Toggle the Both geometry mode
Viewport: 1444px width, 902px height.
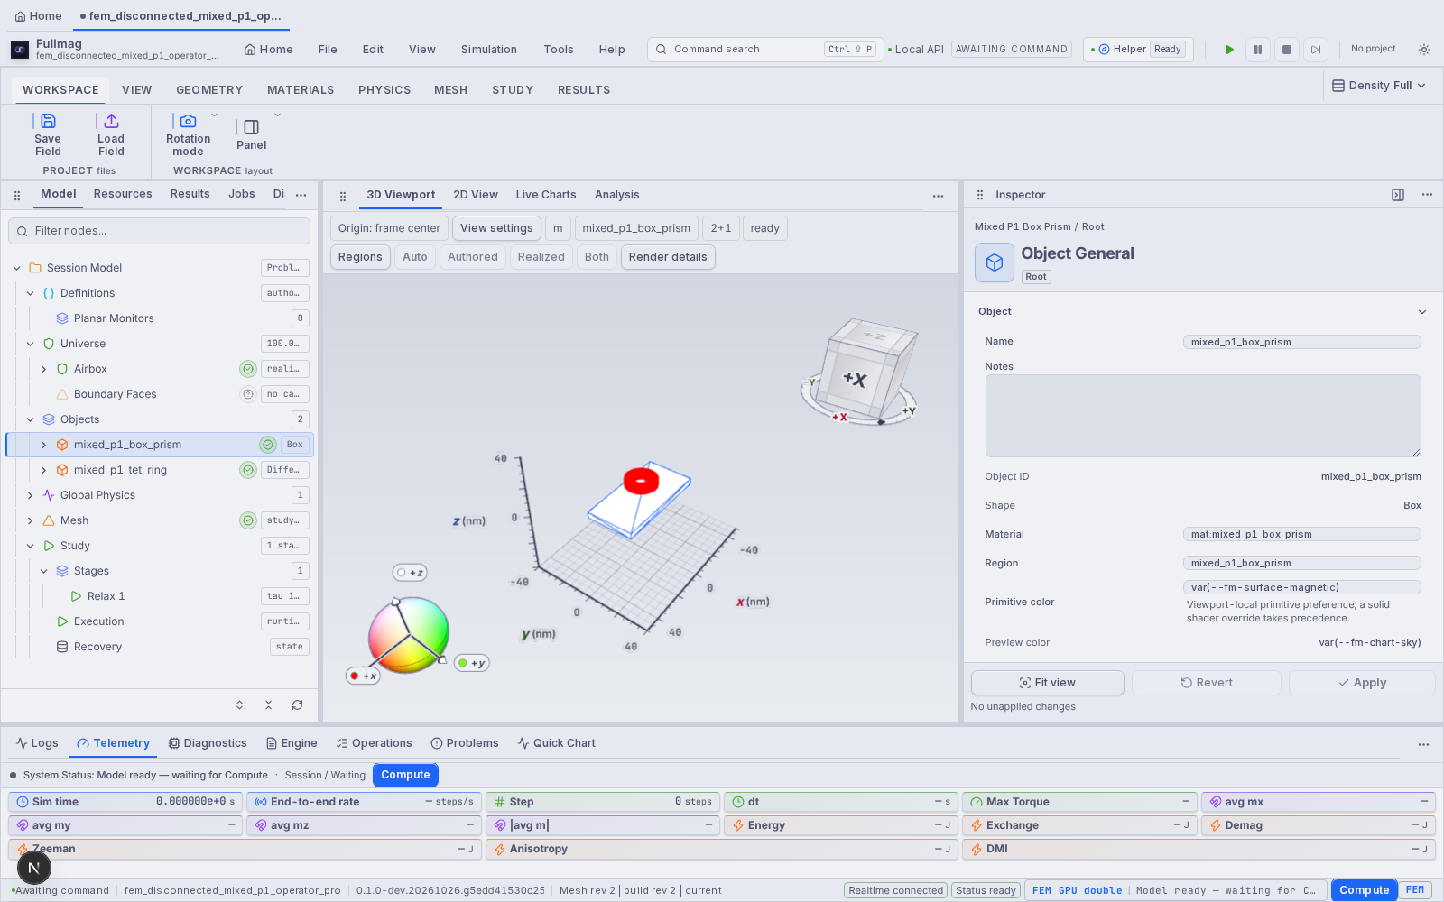click(x=597, y=257)
